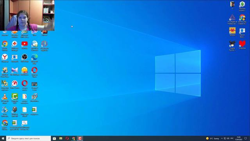
Task: Open the Game Center red circle shortcut
Action: click(x=15, y=85)
